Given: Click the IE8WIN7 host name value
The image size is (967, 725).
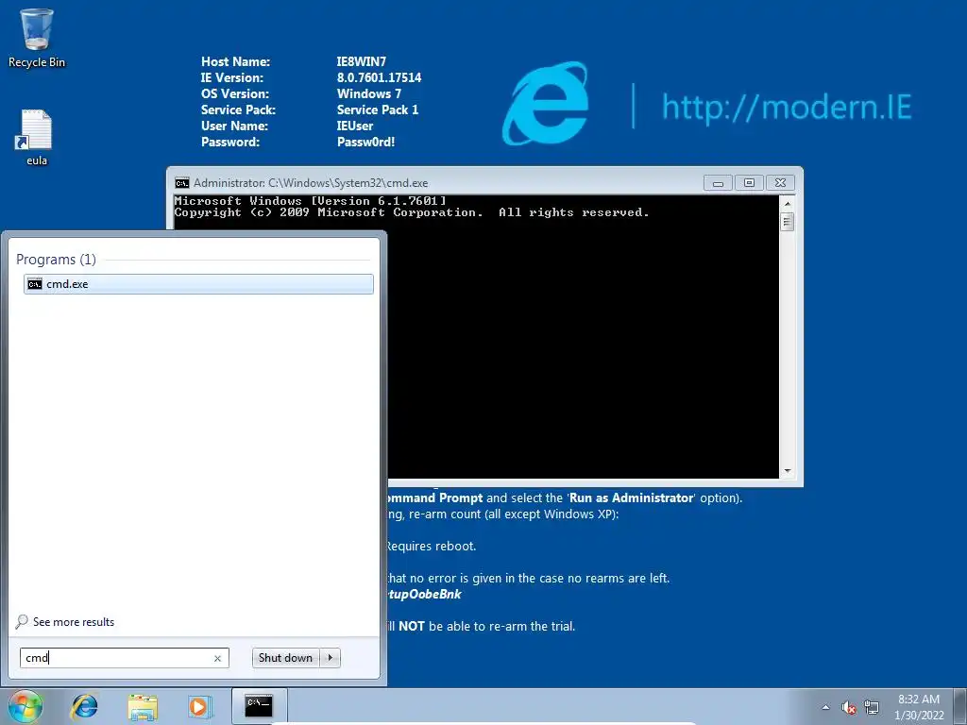Looking at the screenshot, I should point(362,61).
